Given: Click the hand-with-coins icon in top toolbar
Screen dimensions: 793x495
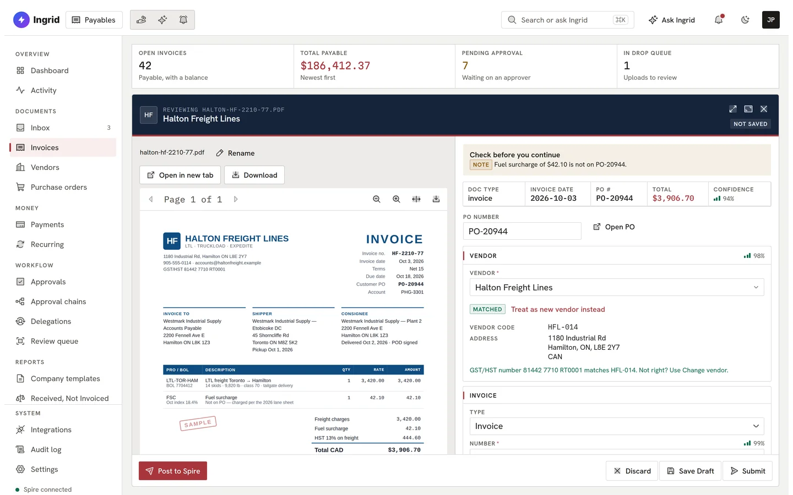Looking at the screenshot, I should 142,20.
